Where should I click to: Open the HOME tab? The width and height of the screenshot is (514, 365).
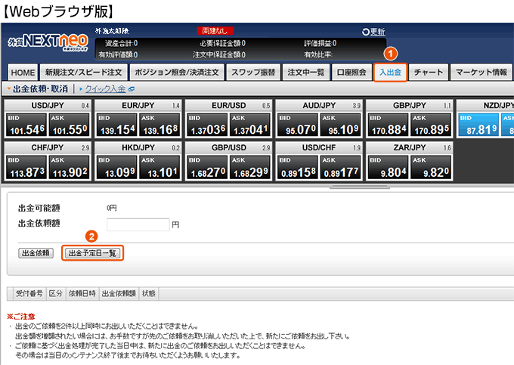23,73
